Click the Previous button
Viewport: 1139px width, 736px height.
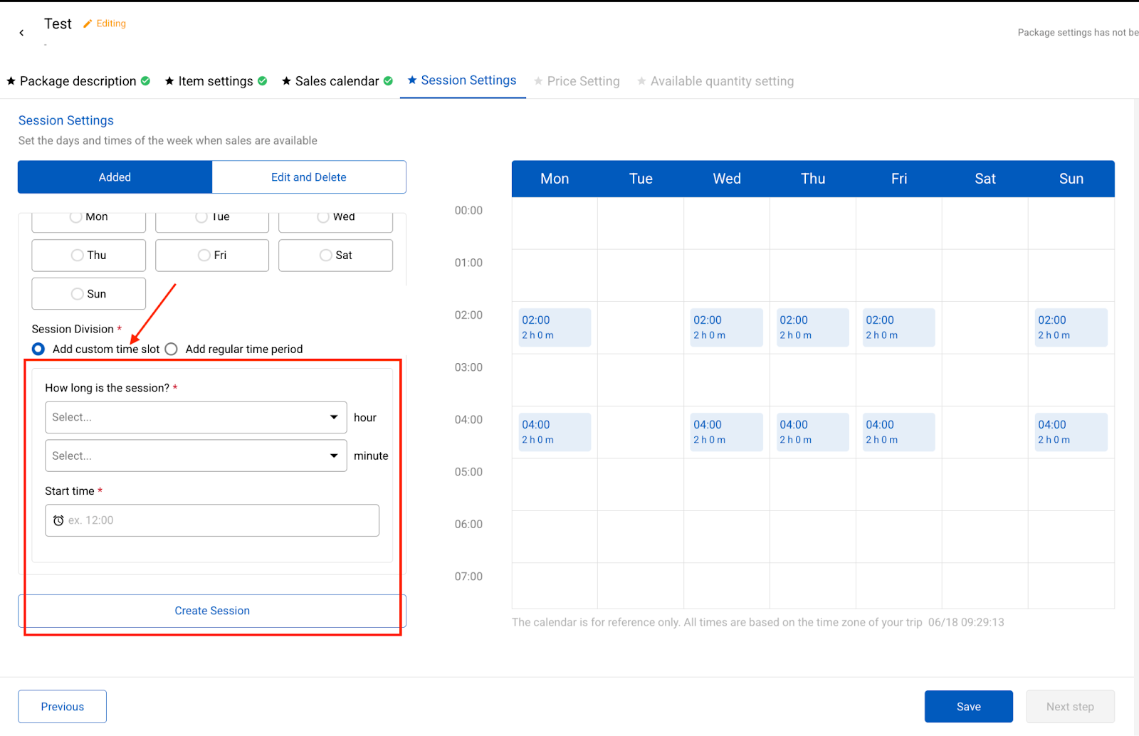coord(63,707)
